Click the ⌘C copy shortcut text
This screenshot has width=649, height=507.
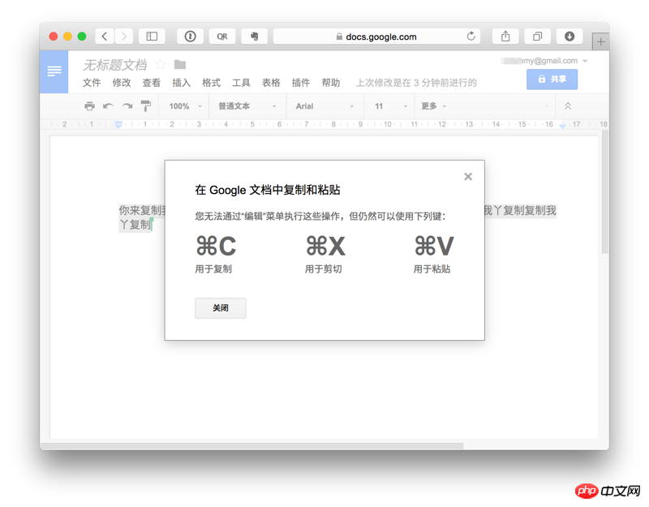(x=216, y=246)
